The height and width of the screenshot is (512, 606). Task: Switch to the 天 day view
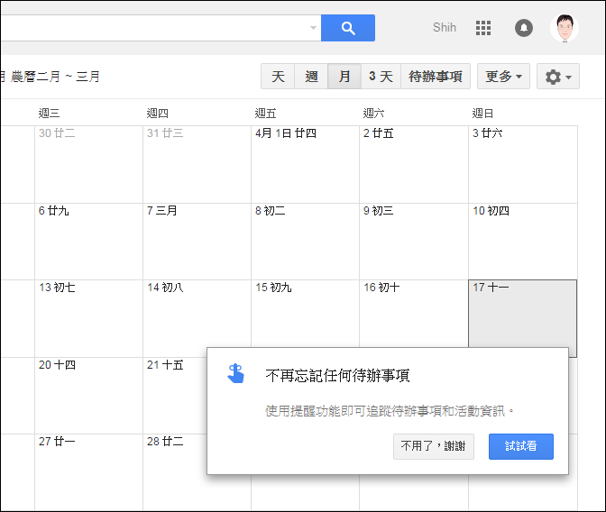278,77
